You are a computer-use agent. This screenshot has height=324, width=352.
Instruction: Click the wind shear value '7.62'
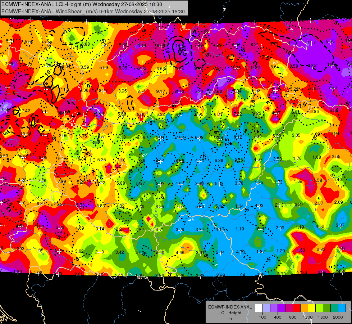(x=179, y=138)
